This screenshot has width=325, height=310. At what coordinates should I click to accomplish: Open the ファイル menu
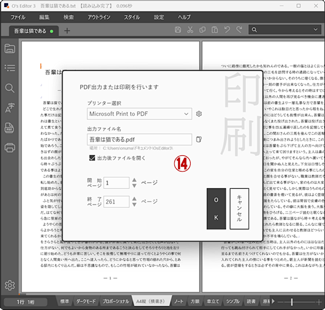(18, 17)
